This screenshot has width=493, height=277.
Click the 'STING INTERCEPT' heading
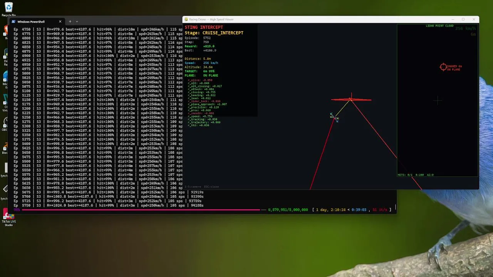coord(204,27)
